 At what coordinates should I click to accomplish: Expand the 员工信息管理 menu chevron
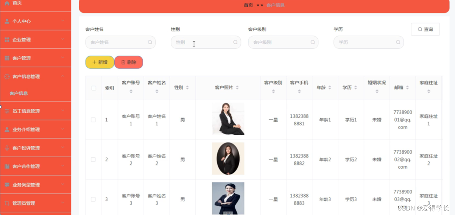[63, 111]
